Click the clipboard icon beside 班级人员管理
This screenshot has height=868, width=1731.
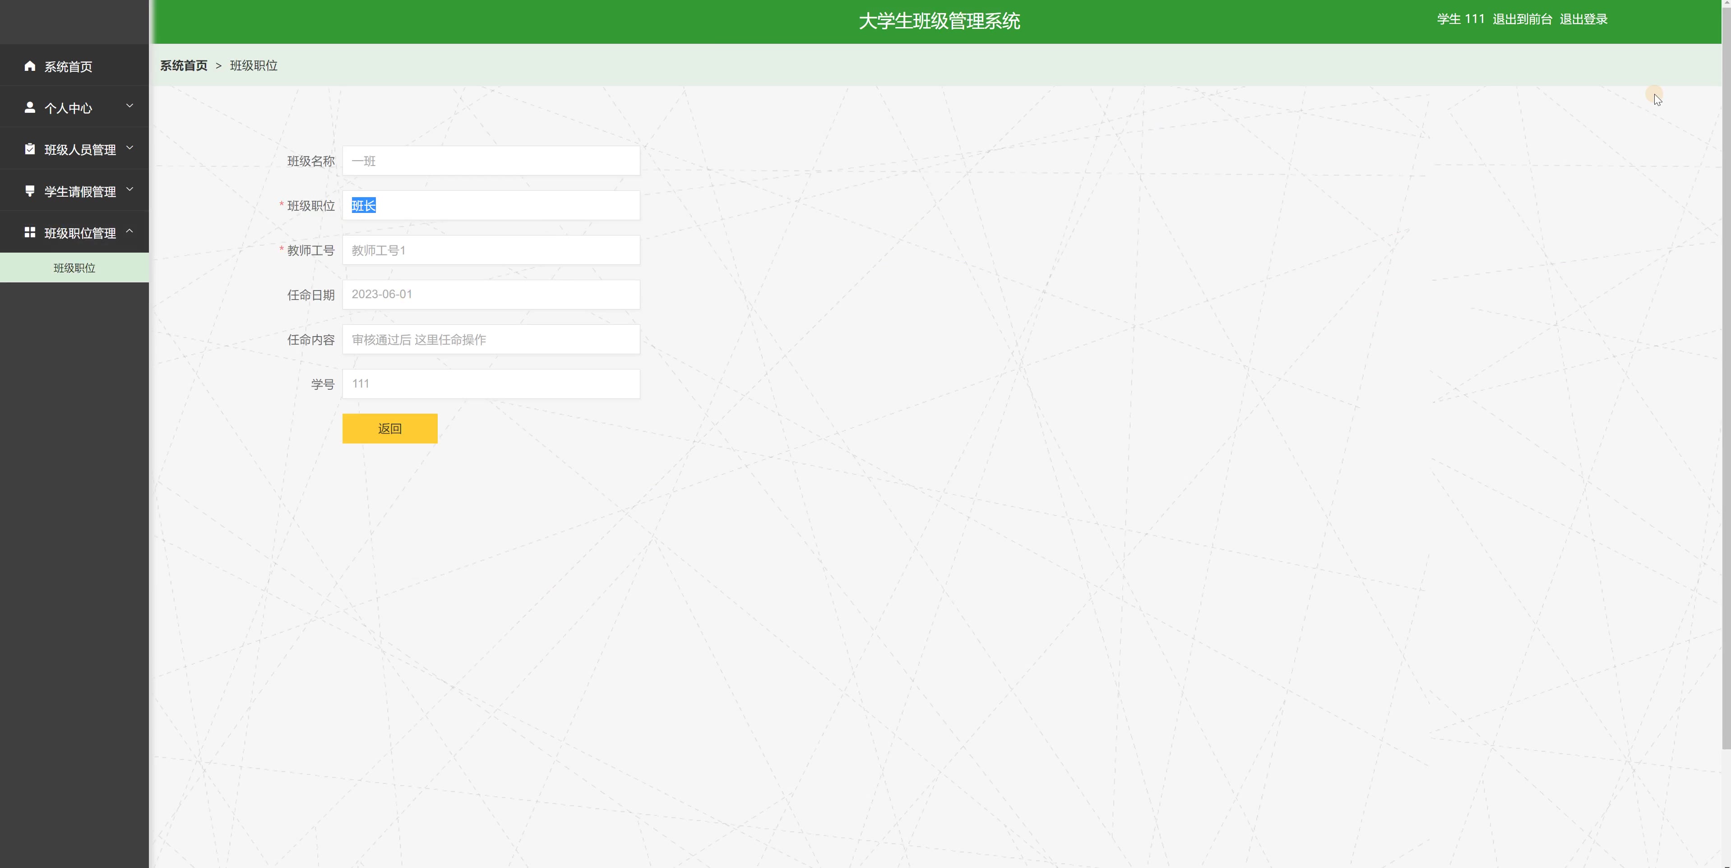click(30, 149)
